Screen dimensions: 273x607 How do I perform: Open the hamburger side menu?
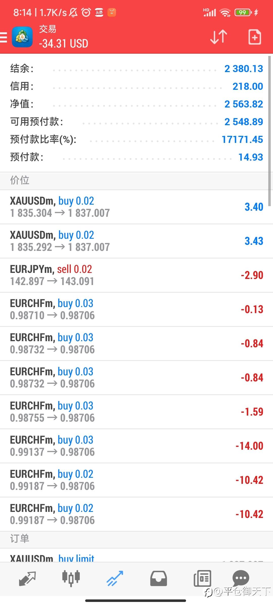pos(4,37)
